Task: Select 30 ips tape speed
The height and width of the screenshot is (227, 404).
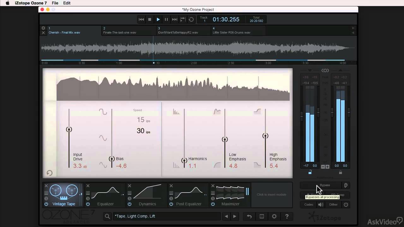Action: click(x=143, y=131)
